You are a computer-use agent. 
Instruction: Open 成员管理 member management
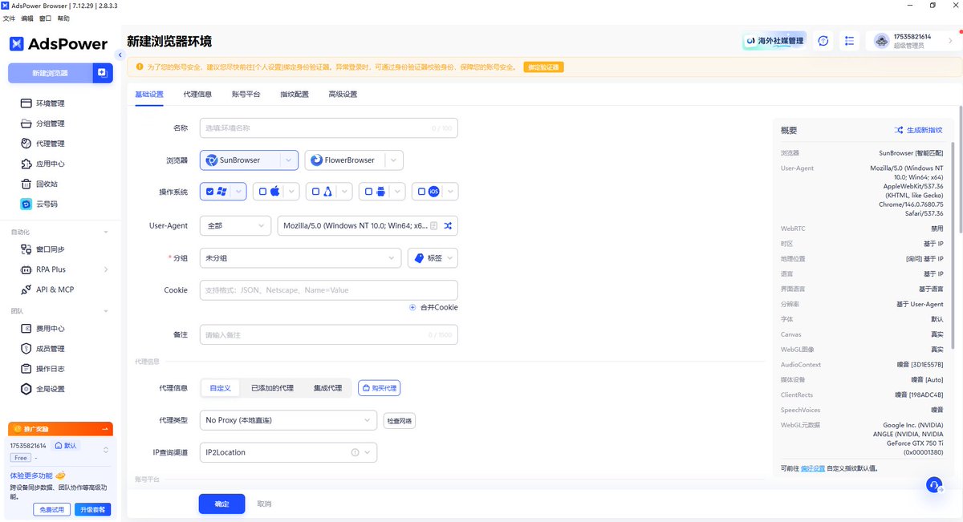click(x=51, y=349)
